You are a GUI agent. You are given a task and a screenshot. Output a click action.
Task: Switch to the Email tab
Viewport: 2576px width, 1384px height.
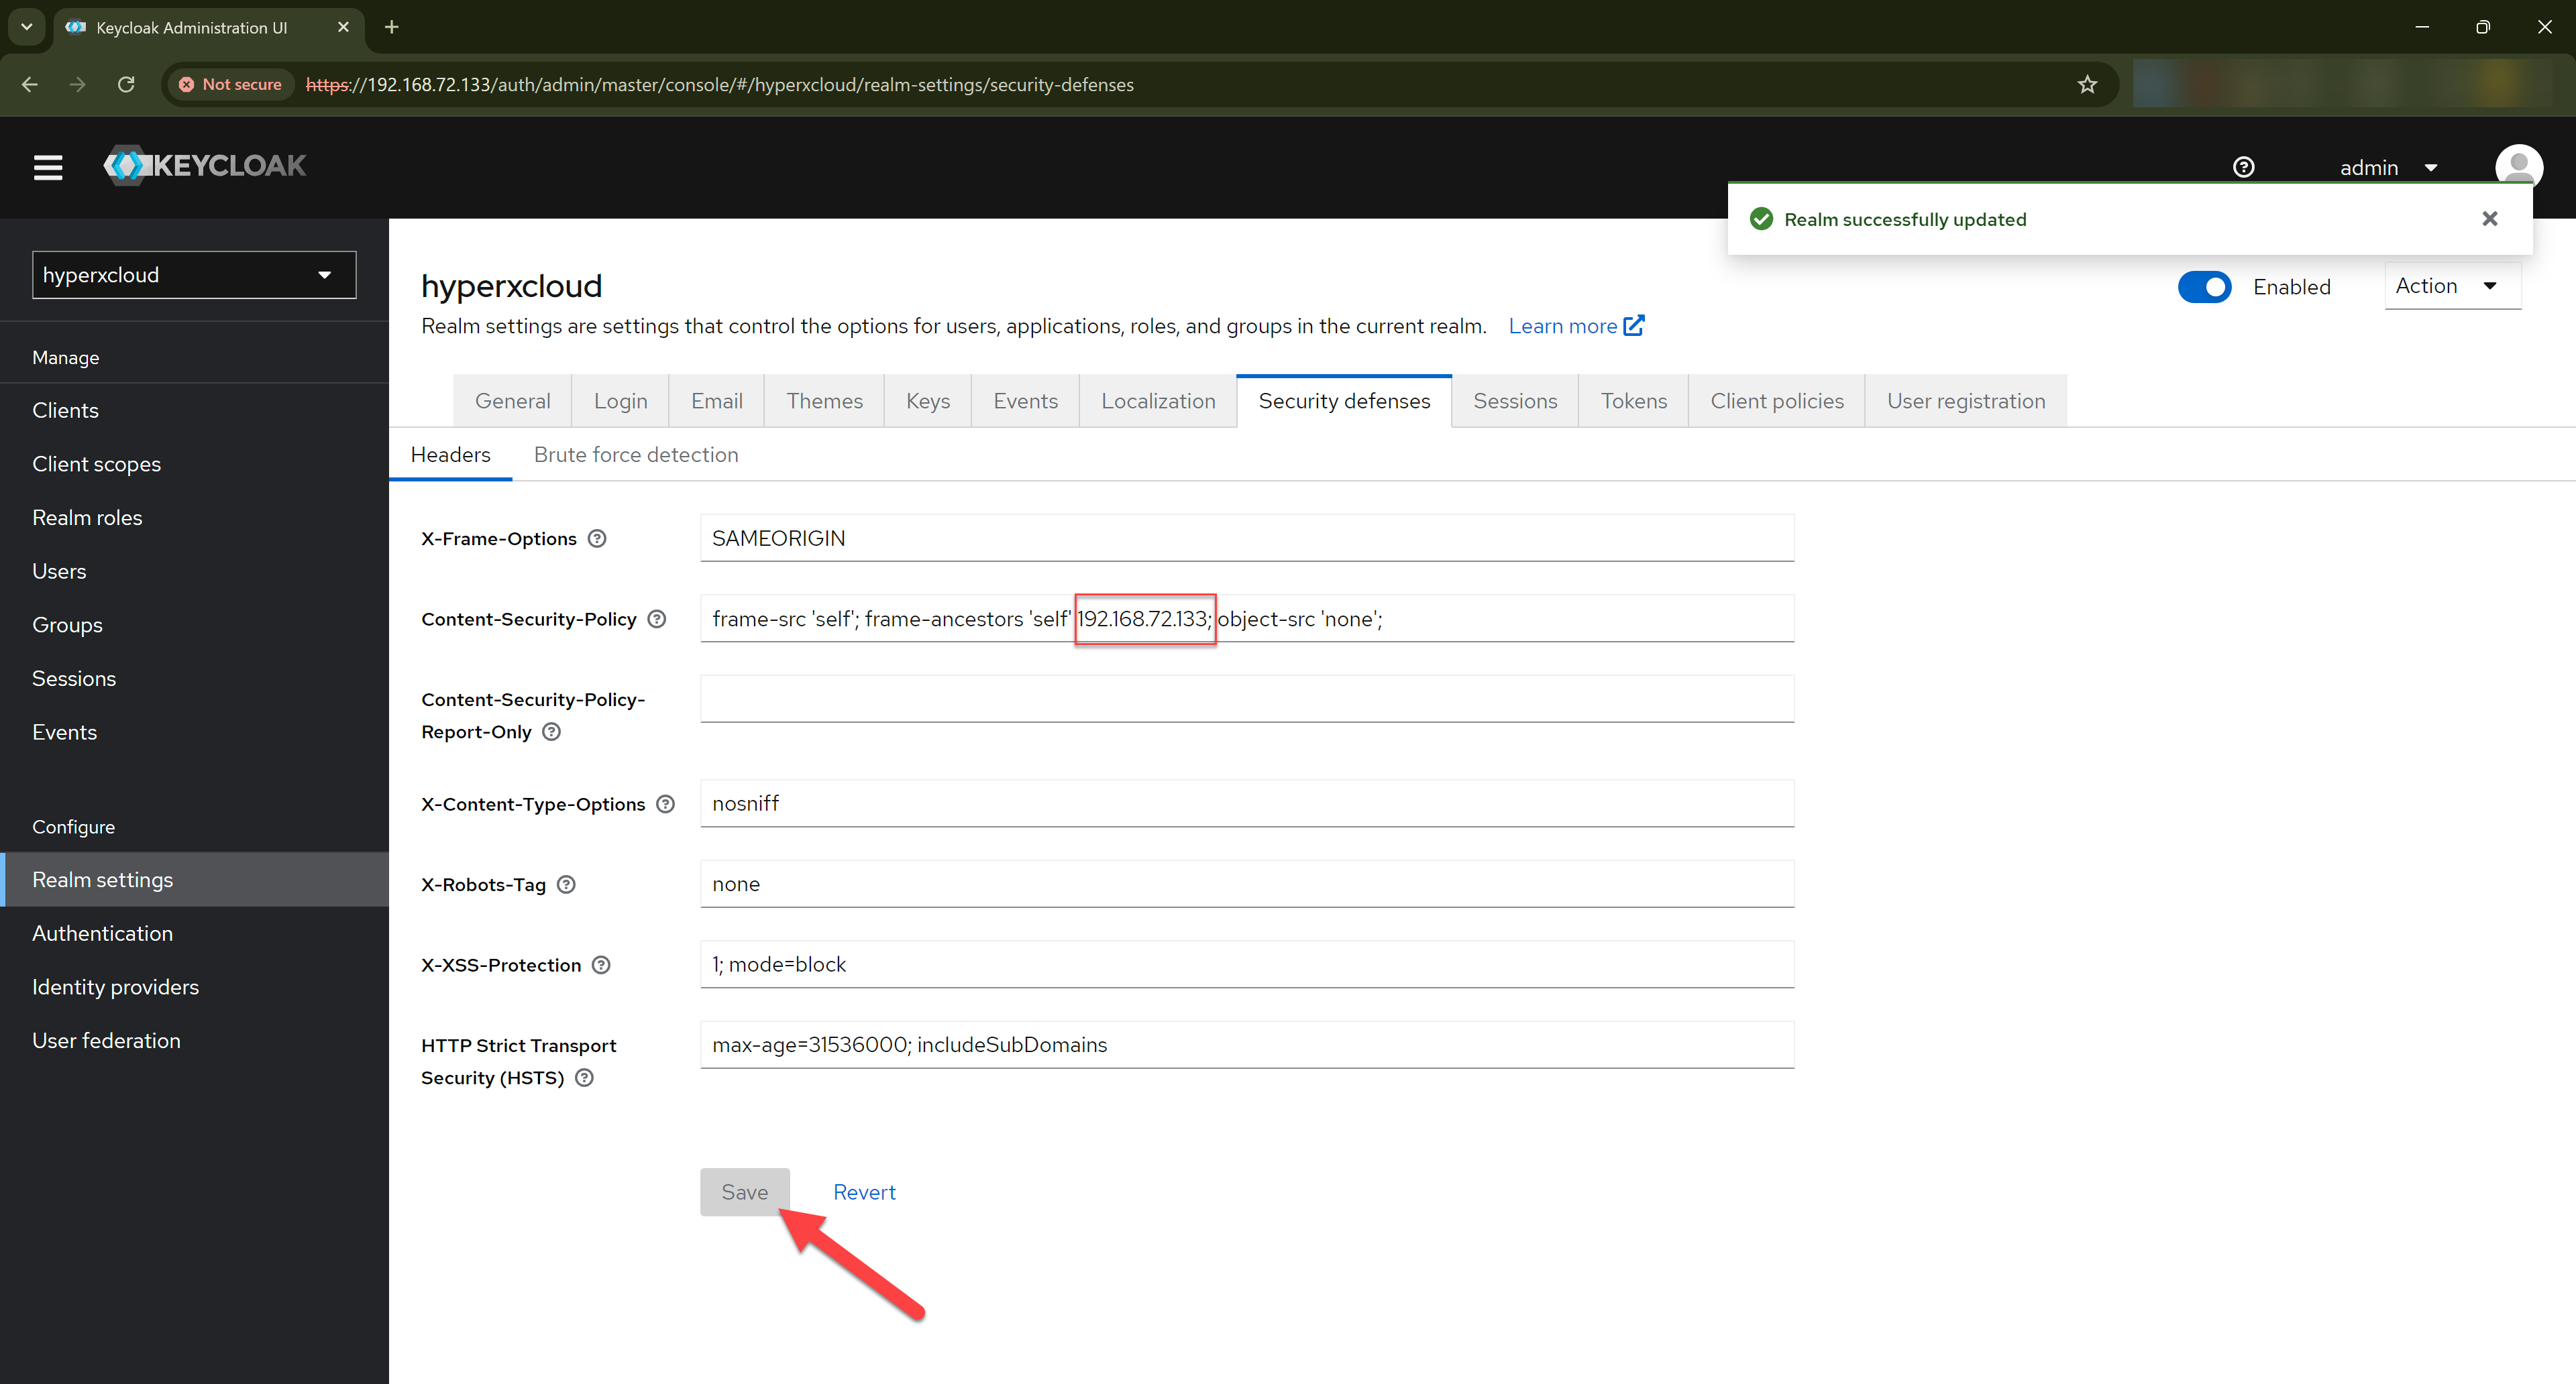716,401
